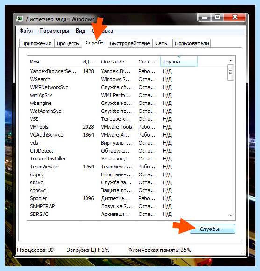The width and height of the screenshot is (260, 271).
Task: Open the Вид menu
Action: tap(80, 31)
